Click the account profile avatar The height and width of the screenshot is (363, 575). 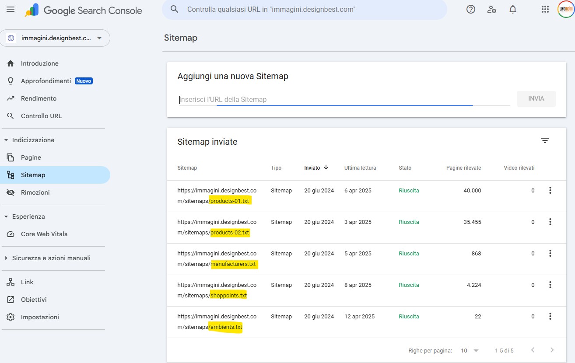point(565,10)
